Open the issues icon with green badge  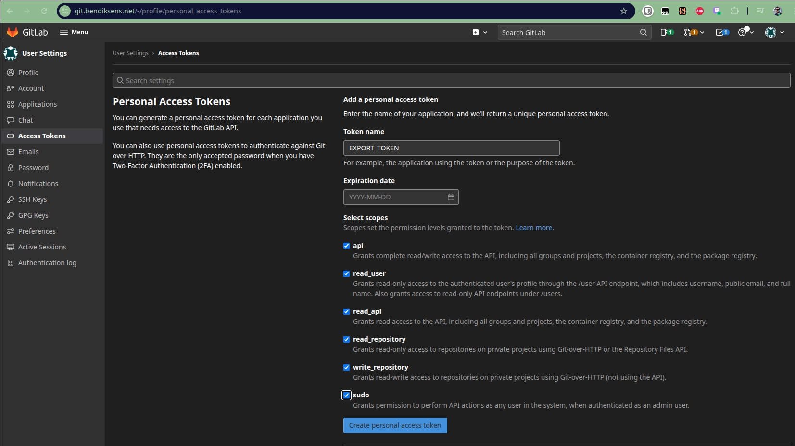coord(667,32)
